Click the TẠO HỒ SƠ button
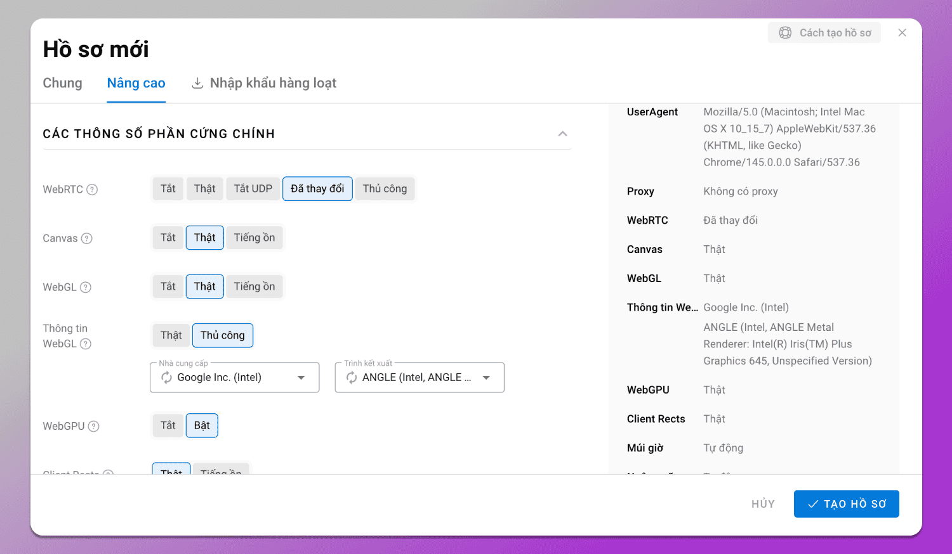Screen dimensions: 952x554 point(847,504)
